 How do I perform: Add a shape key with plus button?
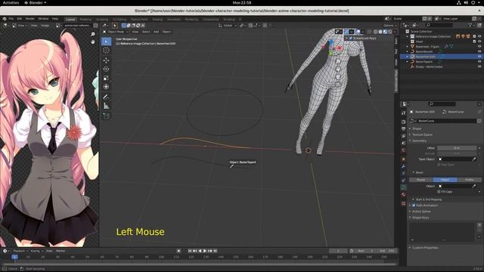[x=479, y=225]
